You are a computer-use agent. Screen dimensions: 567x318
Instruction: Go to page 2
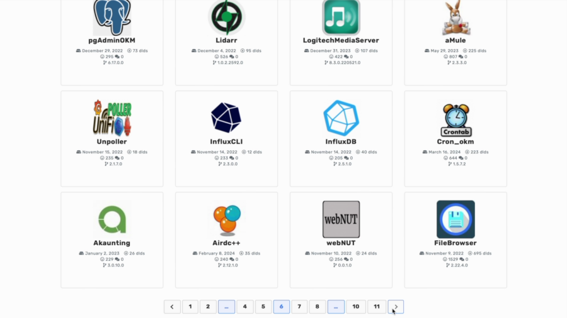click(x=208, y=307)
